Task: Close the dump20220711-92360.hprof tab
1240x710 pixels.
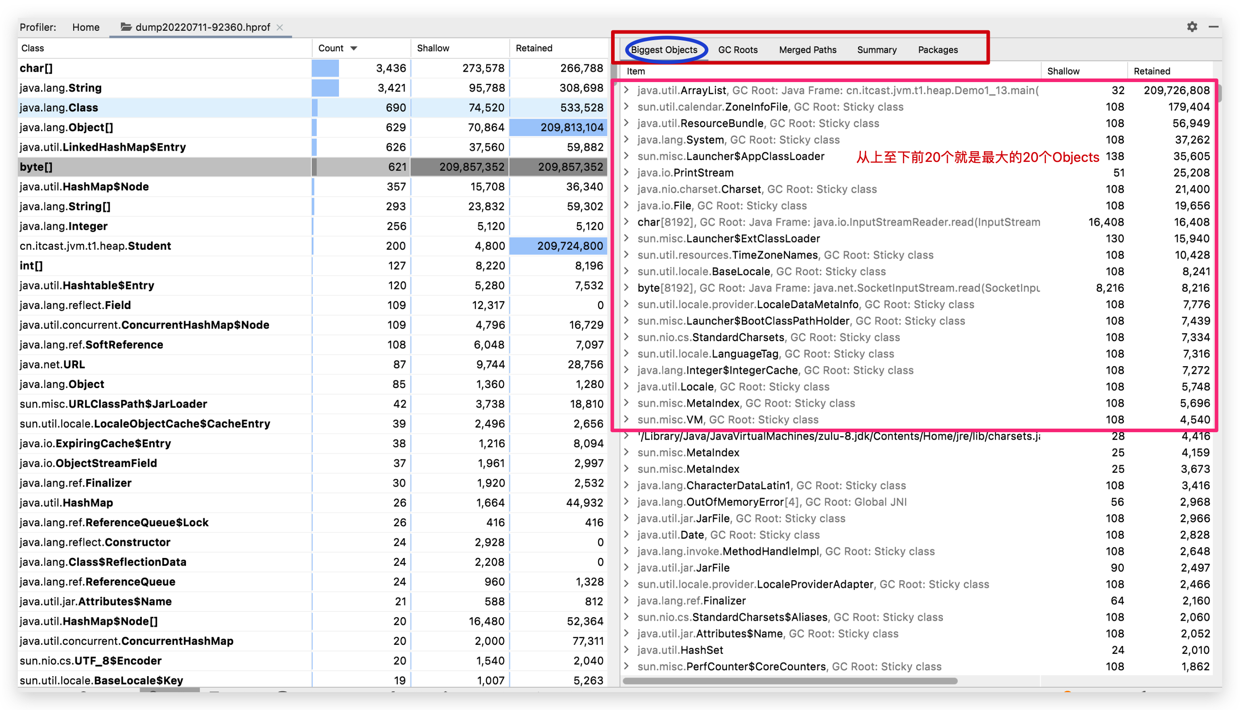Action: 280,27
